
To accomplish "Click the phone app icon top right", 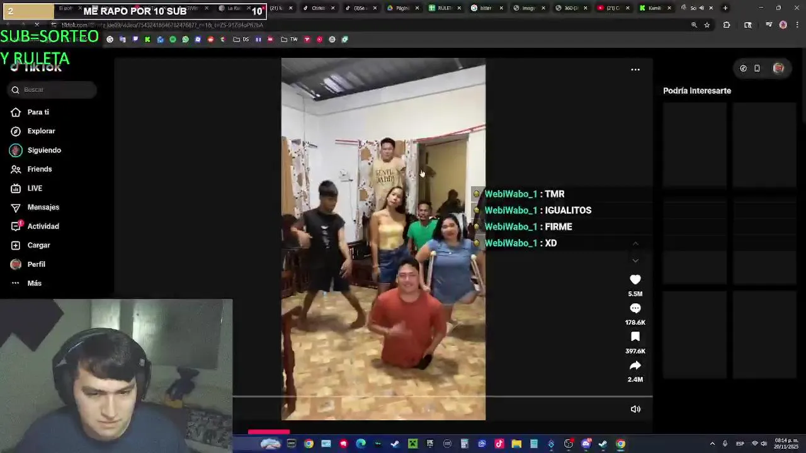I will [x=757, y=69].
